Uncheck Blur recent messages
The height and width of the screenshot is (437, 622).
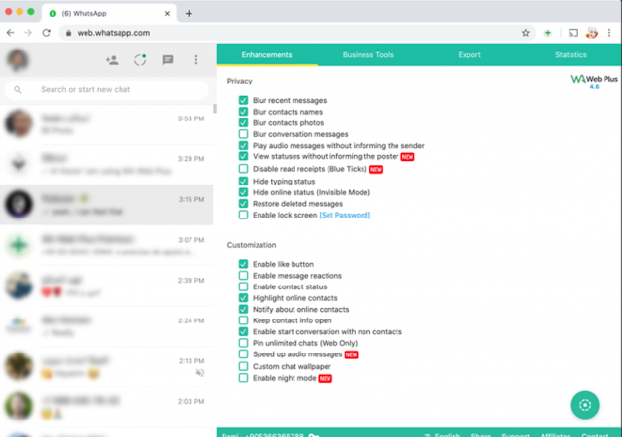click(243, 100)
